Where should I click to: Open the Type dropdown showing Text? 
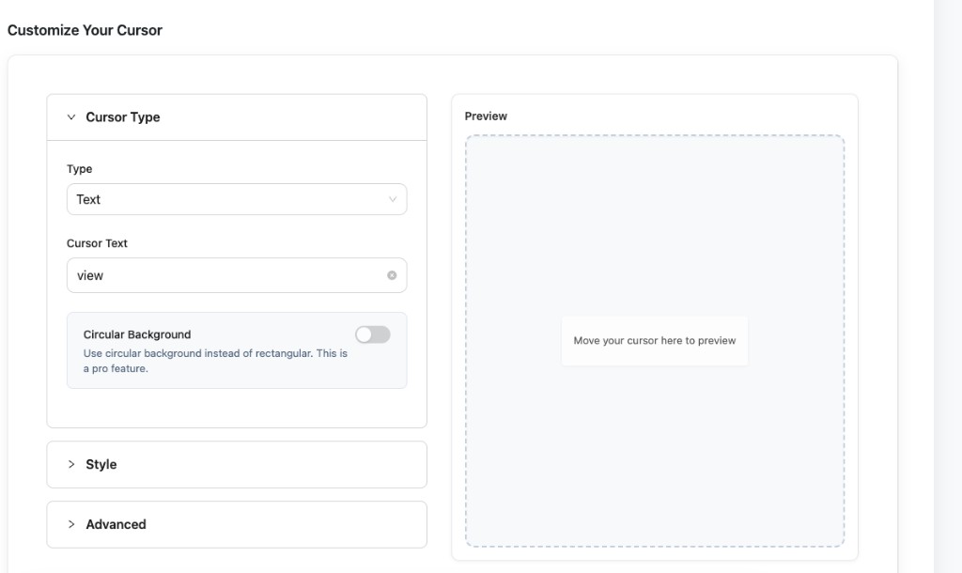pyautogui.click(x=236, y=199)
